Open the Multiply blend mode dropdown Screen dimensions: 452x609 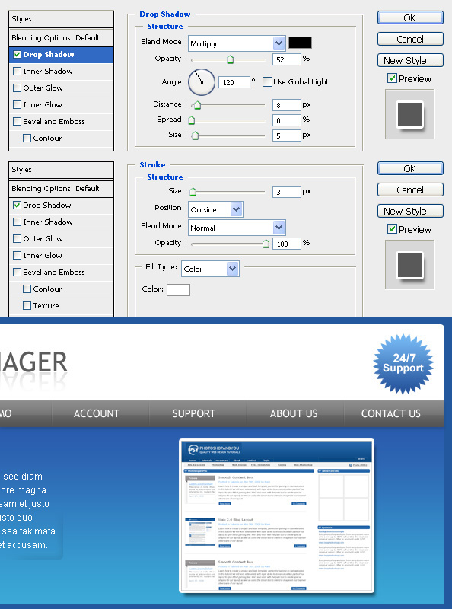(237, 43)
